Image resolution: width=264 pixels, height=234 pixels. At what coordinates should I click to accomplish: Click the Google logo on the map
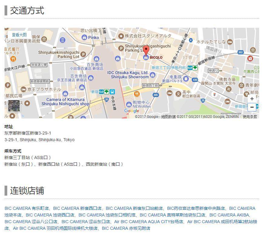[132, 111]
